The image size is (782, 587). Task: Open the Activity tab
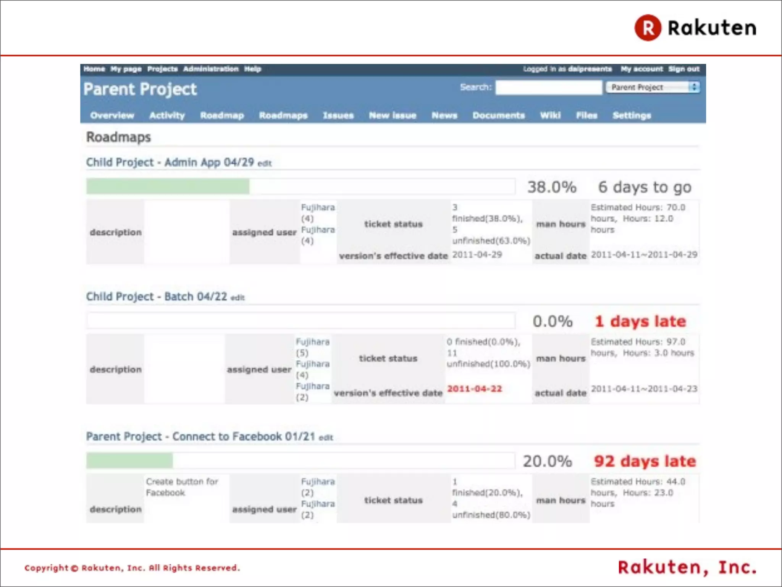(167, 115)
